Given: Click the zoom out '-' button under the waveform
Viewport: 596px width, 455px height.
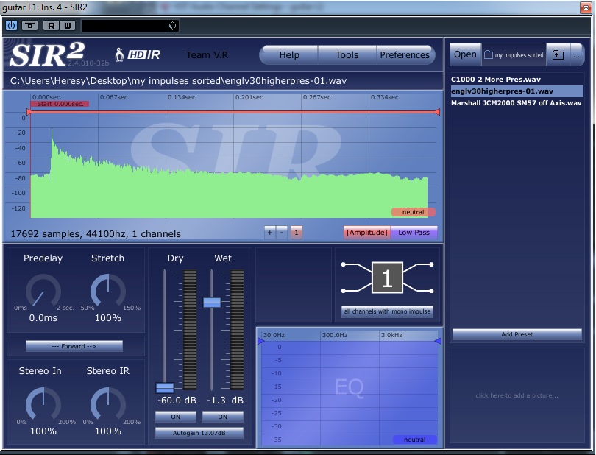Looking at the screenshot, I should coord(282,233).
